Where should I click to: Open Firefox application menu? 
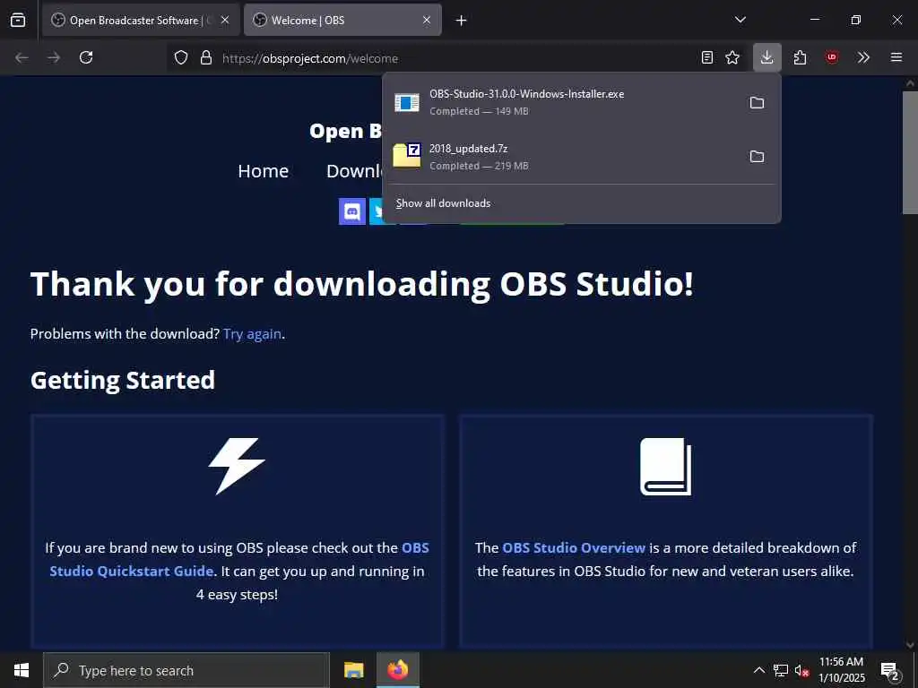[x=896, y=57]
